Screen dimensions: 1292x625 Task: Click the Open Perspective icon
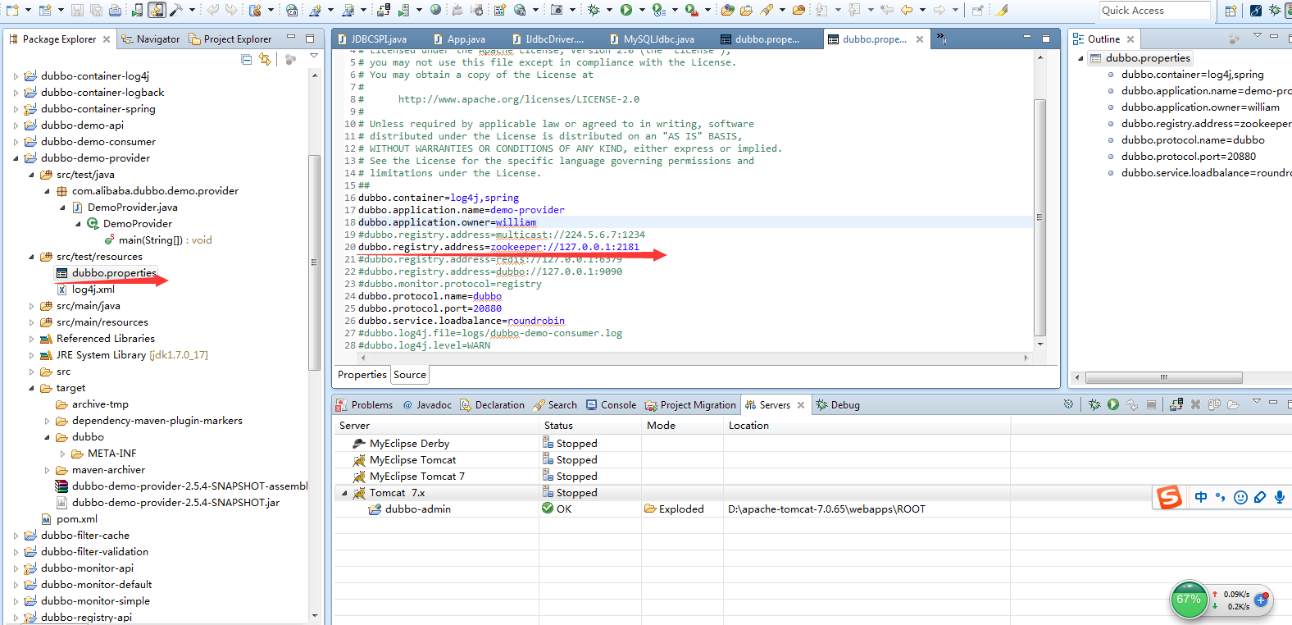(x=1231, y=11)
